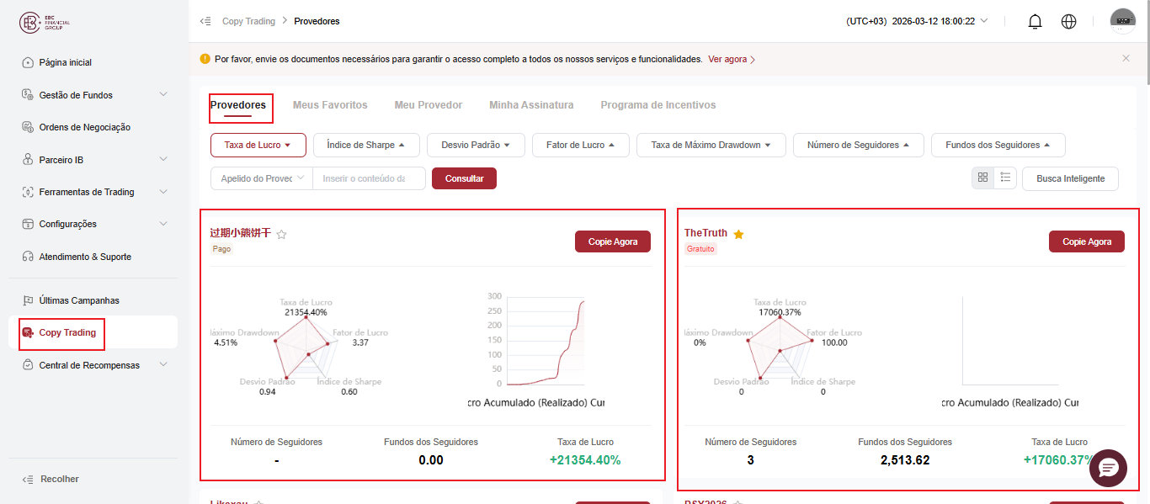The image size is (1150, 504).
Task: Click the Copy Trading sidebar icon
Action: [x=28, y=332]
